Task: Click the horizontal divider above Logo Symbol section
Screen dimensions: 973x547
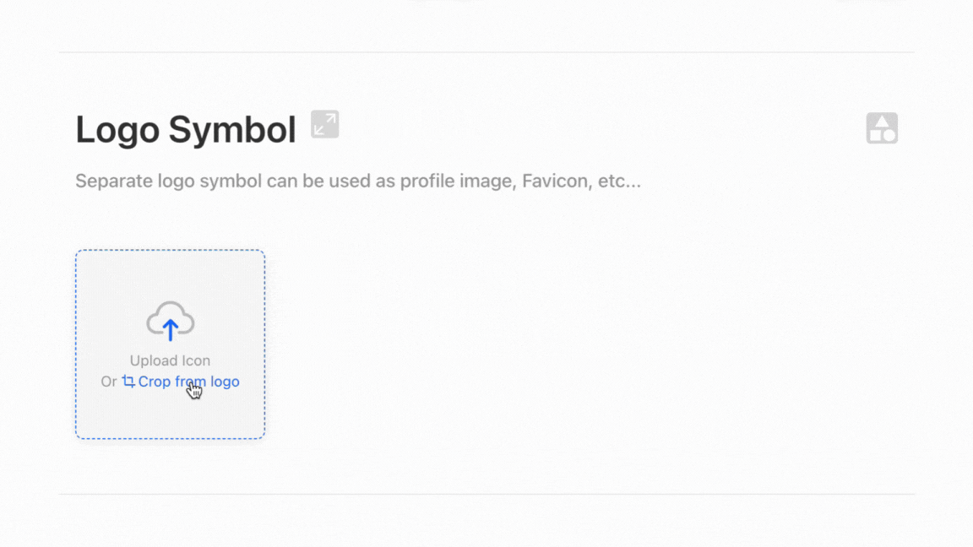Action: (486, 52)
